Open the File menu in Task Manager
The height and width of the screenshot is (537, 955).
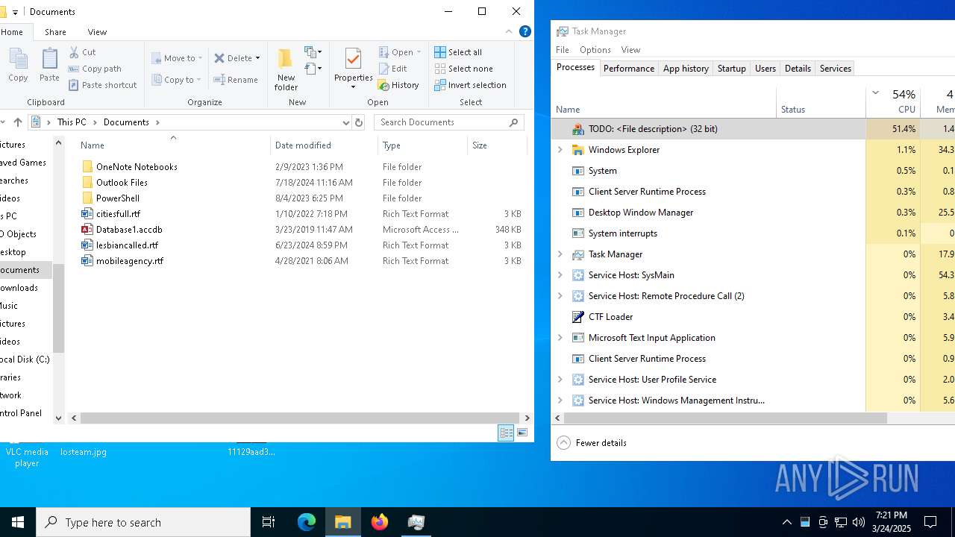(x=563, y=50)
